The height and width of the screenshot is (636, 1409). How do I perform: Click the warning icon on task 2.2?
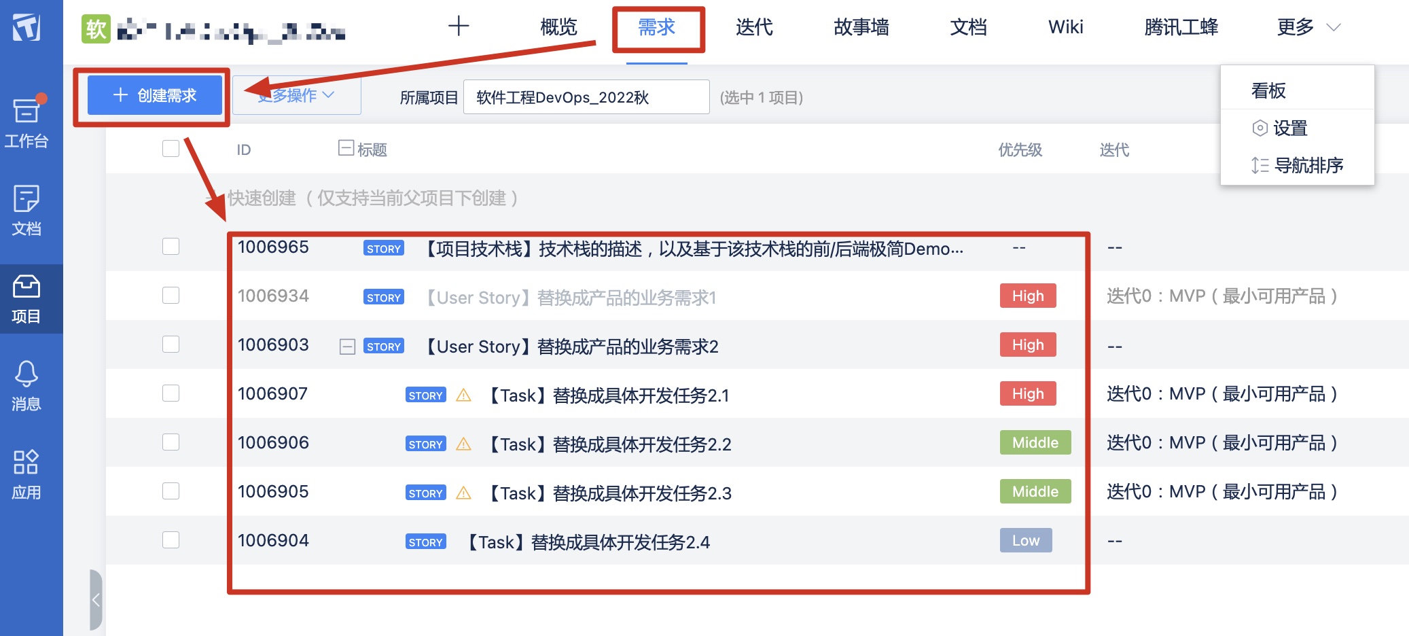tap(464, 444)
